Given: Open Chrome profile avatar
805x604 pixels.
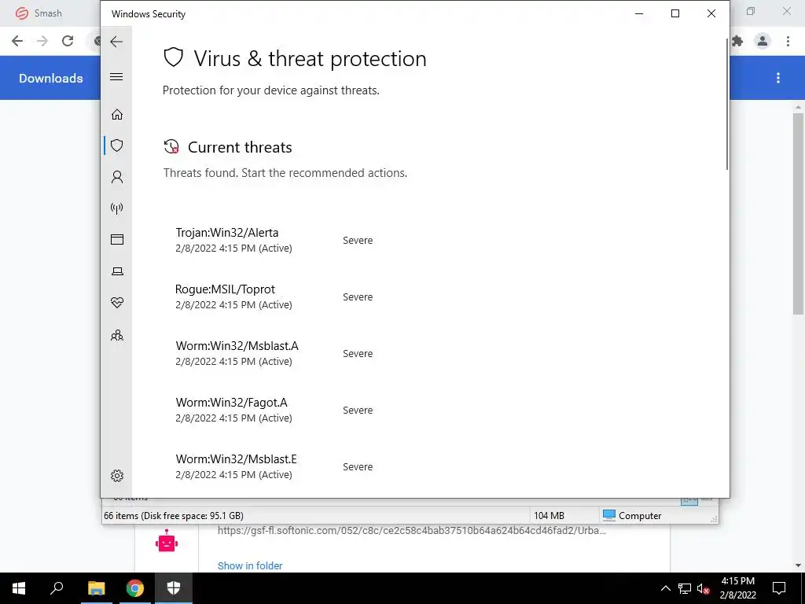Looking at the screenshot, I should (x=763, y=41).
